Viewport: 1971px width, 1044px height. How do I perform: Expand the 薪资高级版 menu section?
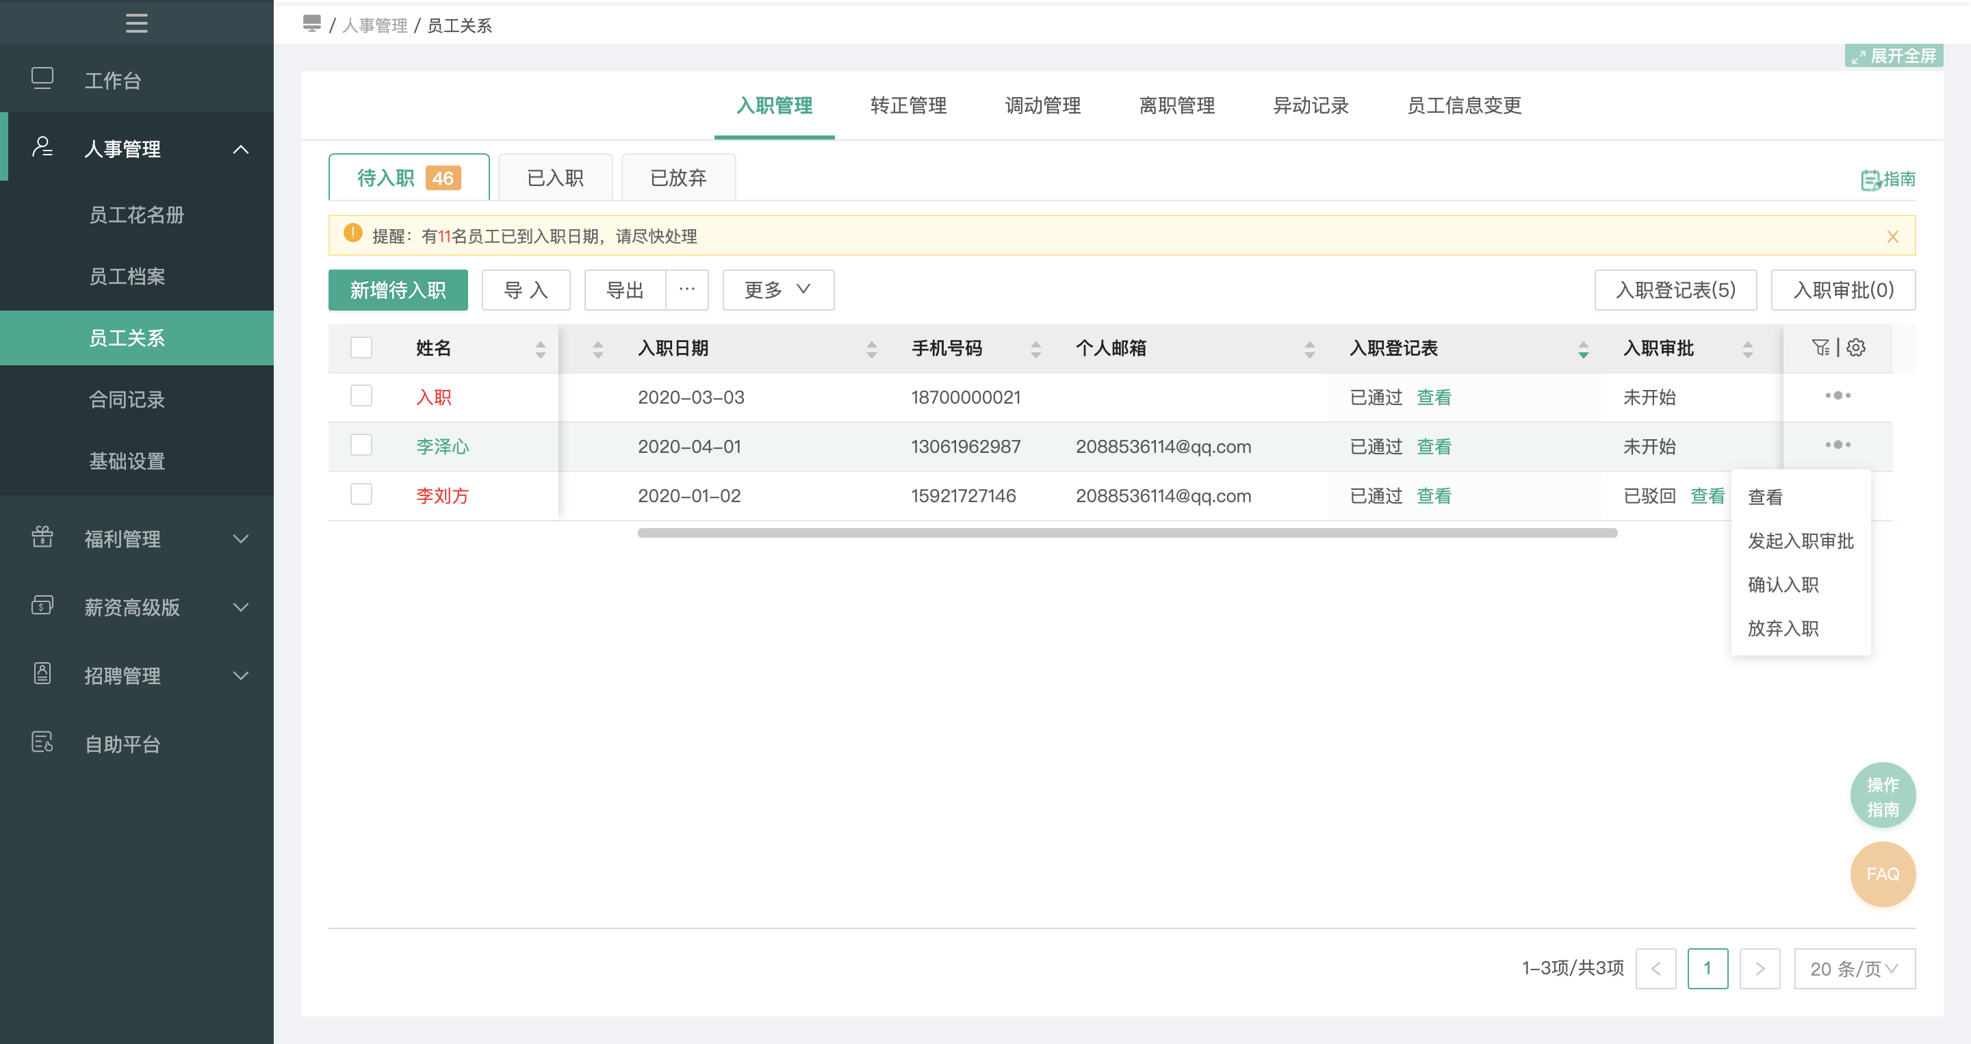click(240, 608)
